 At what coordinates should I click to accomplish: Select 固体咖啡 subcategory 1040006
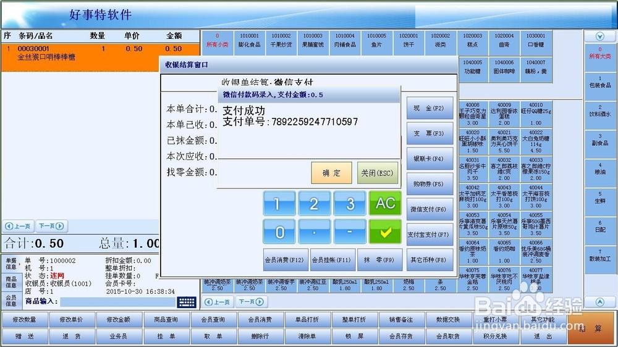tap(504, 69)
